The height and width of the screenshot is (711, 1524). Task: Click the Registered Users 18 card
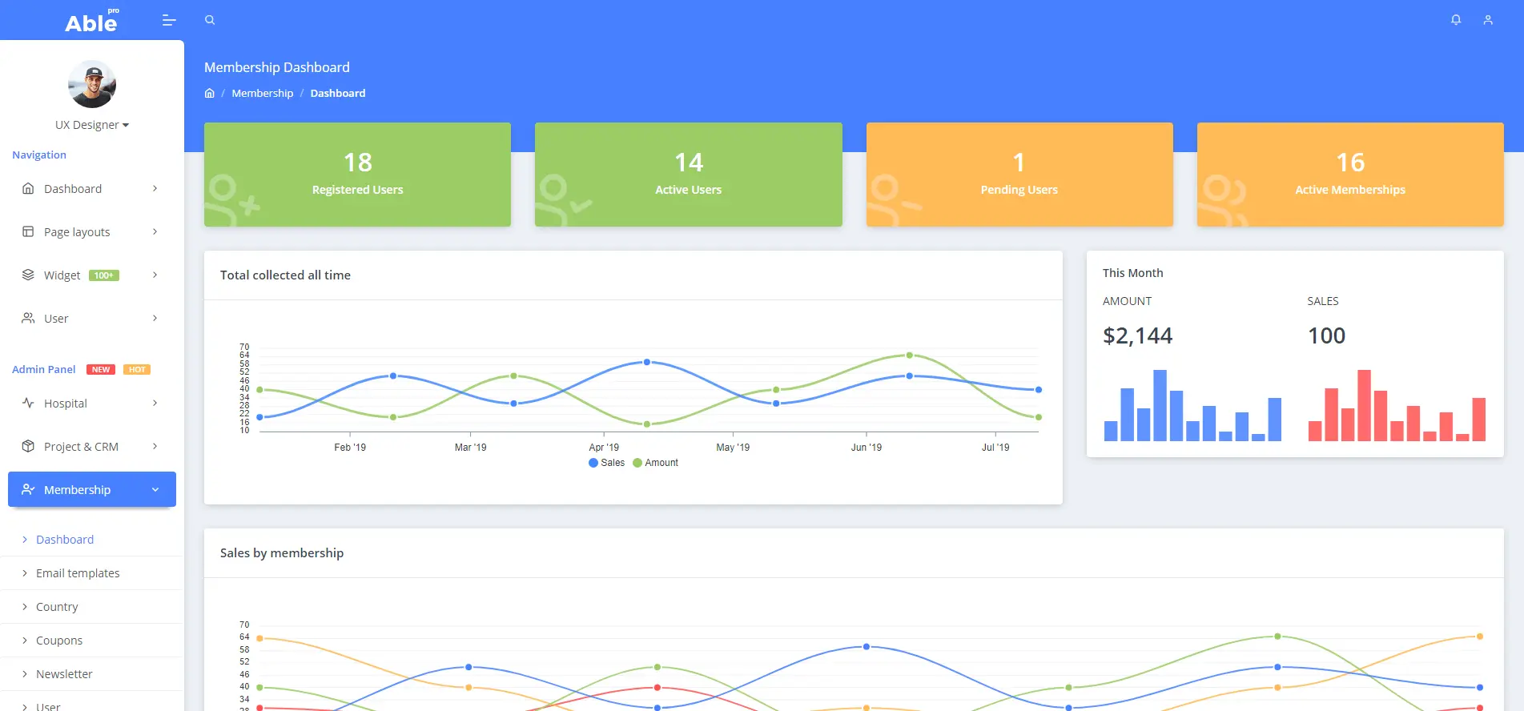click(357, 175)
